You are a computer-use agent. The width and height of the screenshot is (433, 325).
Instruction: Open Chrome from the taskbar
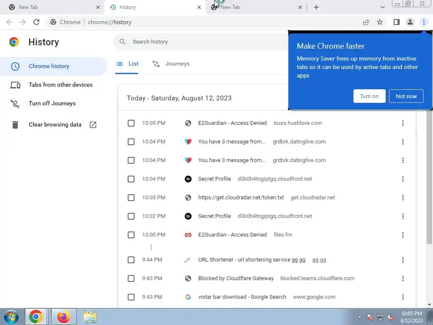(36, 317)
